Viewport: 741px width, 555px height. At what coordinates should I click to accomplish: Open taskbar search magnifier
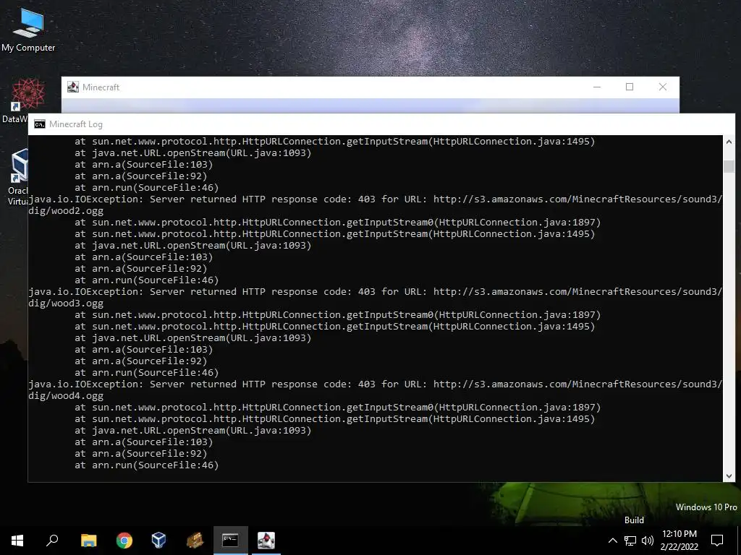tap(52, 541)
